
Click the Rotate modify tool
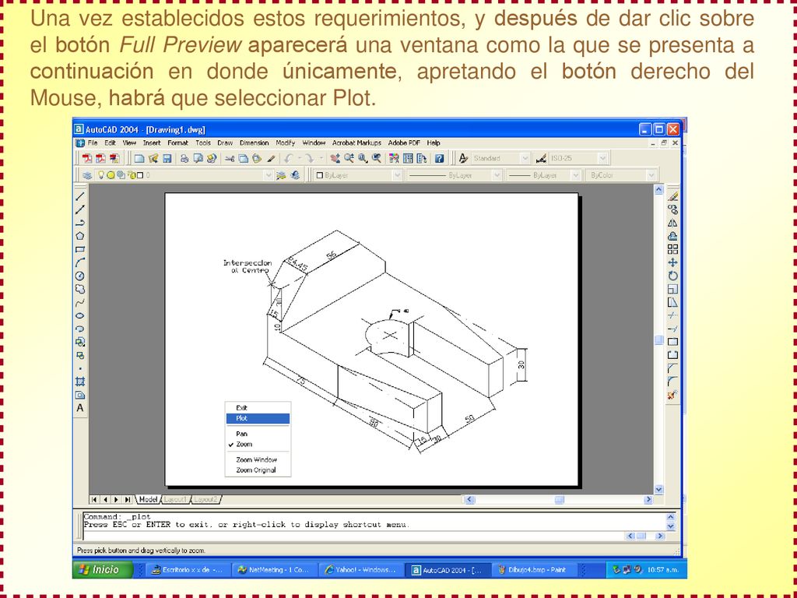point(673,276)
